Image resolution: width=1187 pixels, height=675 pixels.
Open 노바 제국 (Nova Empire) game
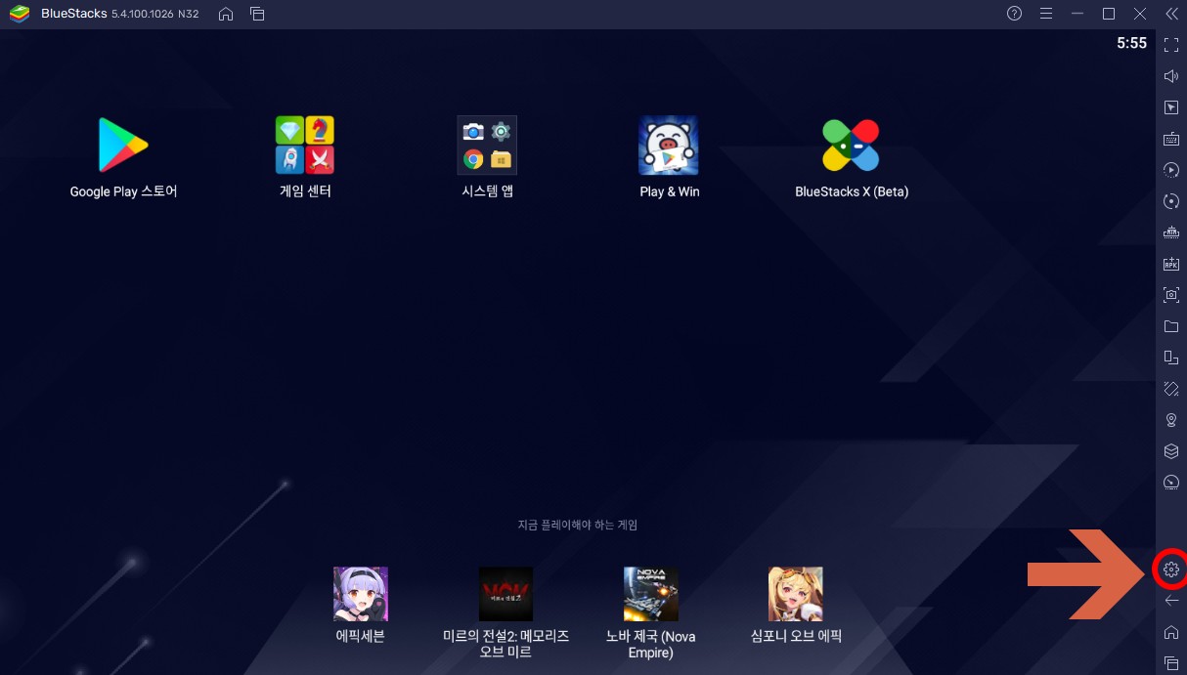[x=650, y=594]
